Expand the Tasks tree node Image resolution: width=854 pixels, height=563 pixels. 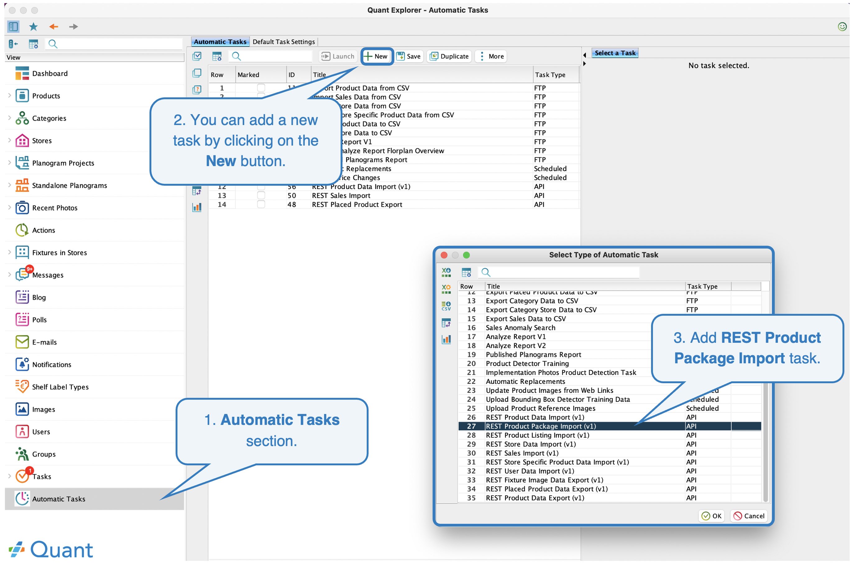10,477
